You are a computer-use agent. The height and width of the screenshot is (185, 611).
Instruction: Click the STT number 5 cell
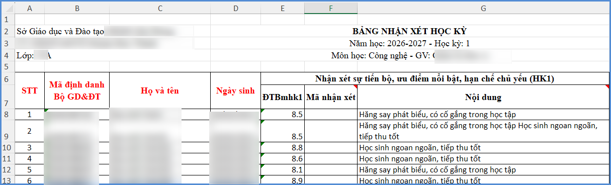click(x=30, y=169)
